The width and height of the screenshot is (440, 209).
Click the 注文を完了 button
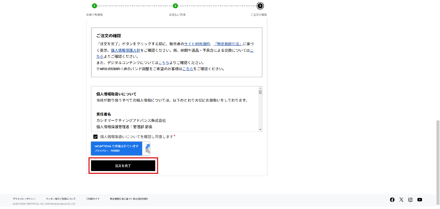click(123, 166)
